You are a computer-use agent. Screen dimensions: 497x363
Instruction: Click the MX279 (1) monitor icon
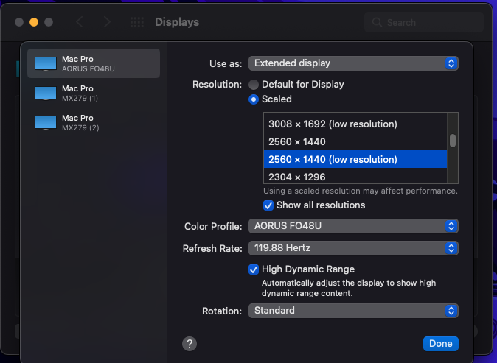(x=46, y=93)
